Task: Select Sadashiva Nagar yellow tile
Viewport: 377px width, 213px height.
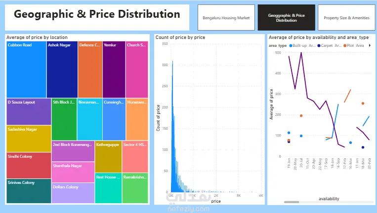Action: pos(29,139)
